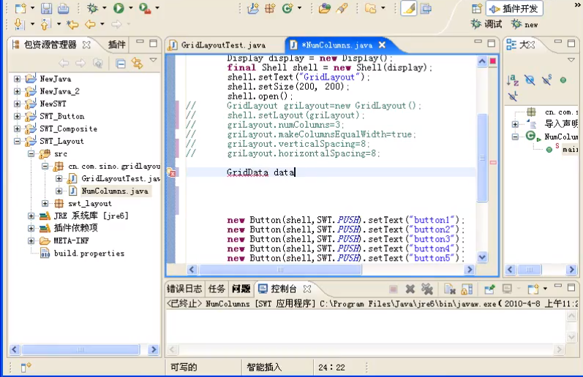Switch to the 调试 perspective
This screenshot has width=583, height=377.
coord(487,24)
